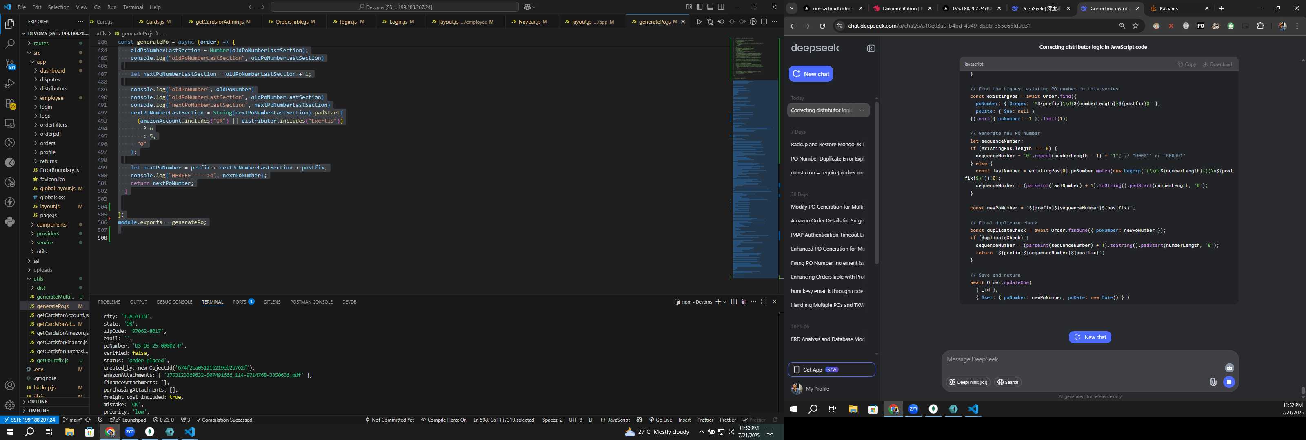This screenshot has height=440, width=1306.
Task: Copy the javascript code block
Action: click(x=1187, y=64)
